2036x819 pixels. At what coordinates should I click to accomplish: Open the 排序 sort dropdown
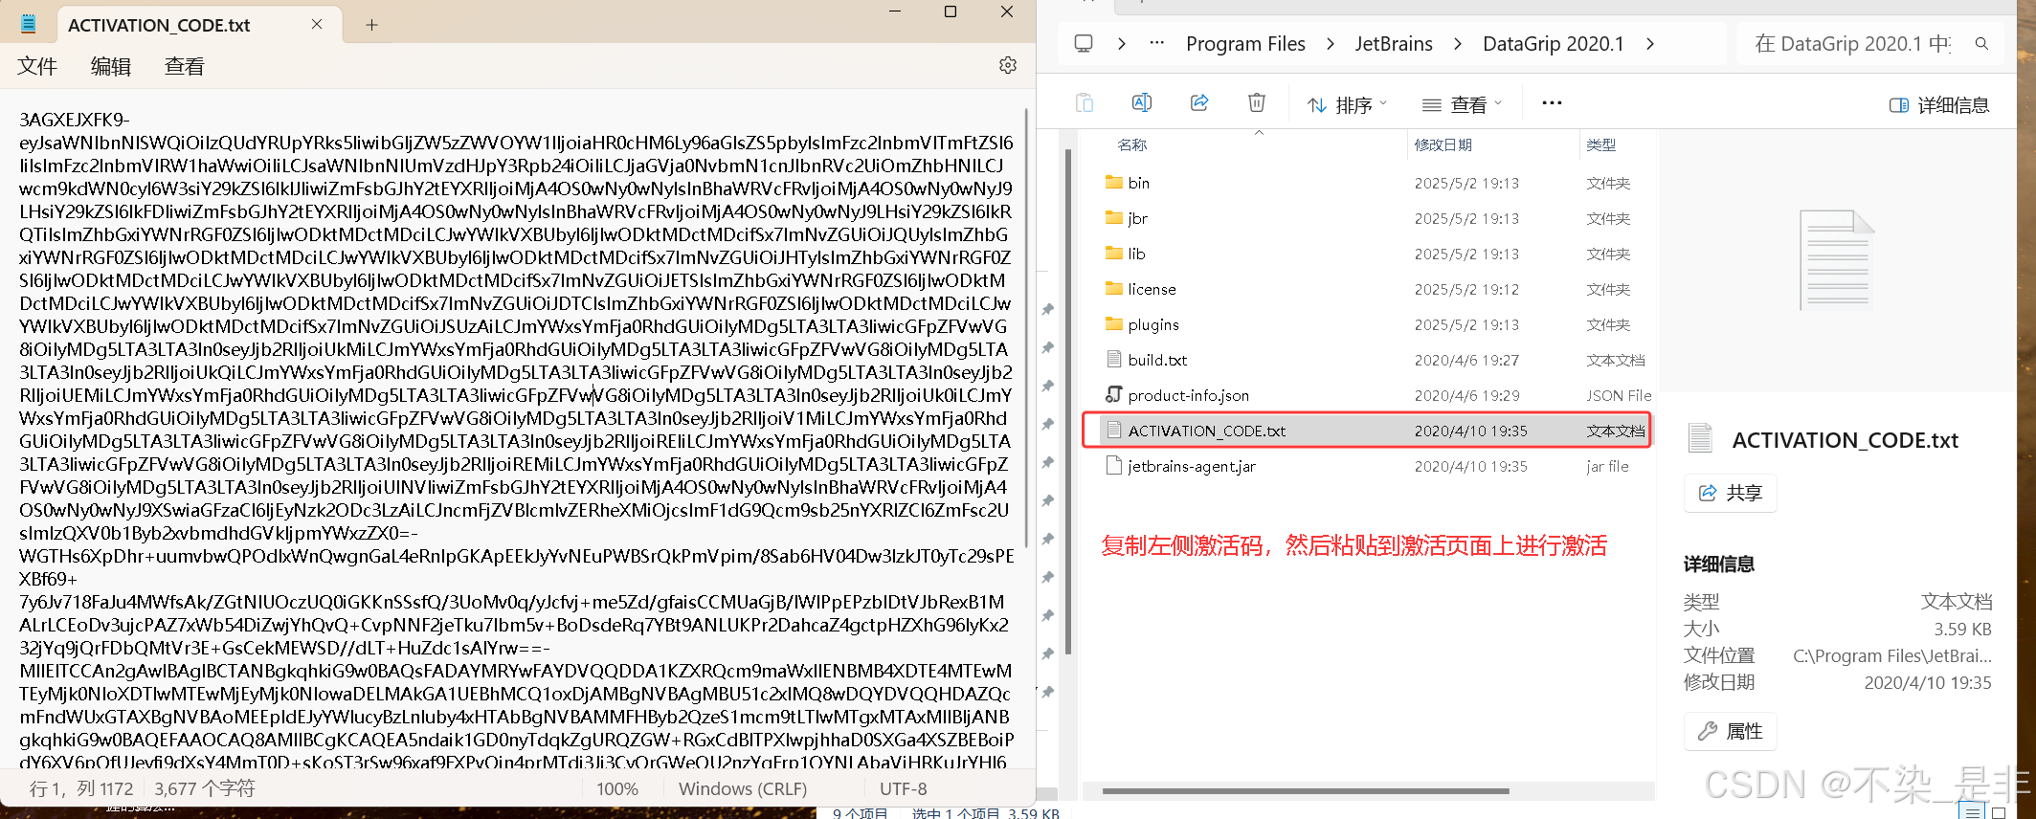pos(1348,104)
